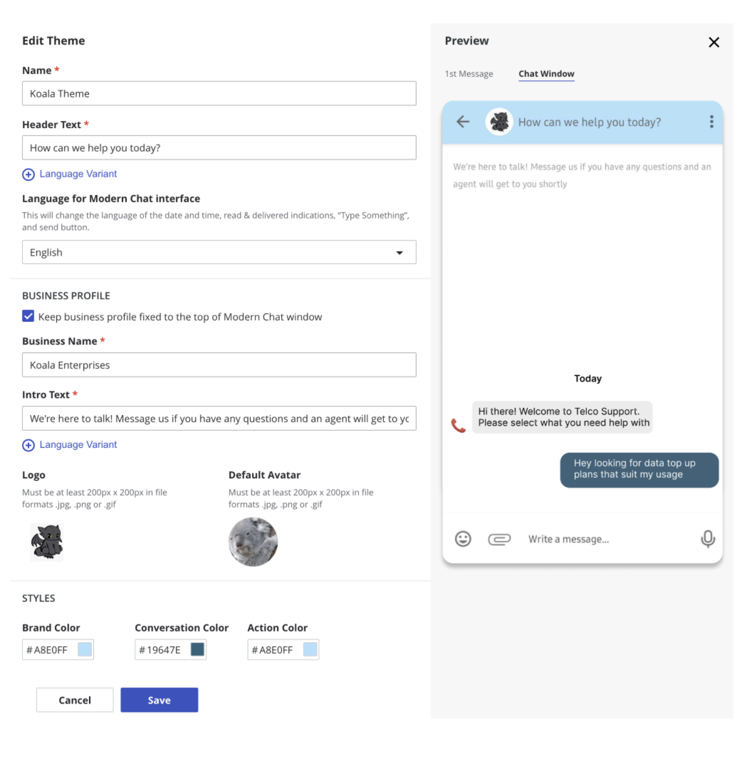Click the microphone icon in message bar
Image resolution: width=747 pixels, height=759 pixels.
tap(708, 539)
